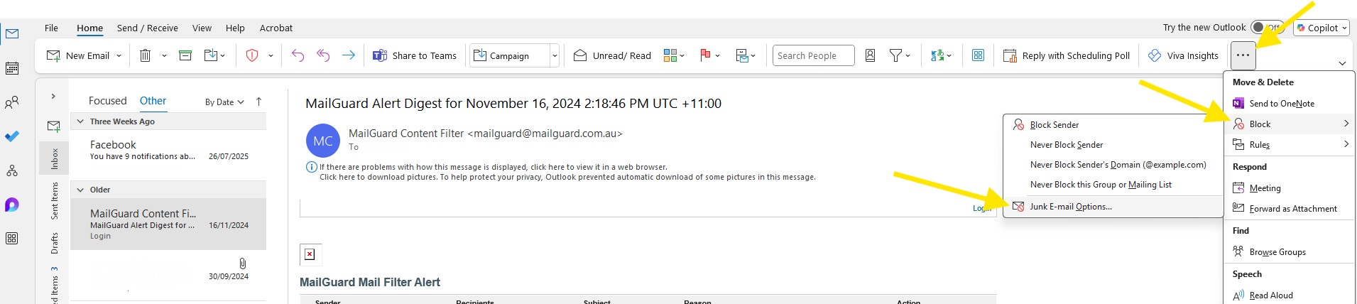Image resolution: width=1357 pixels, height=304 pixels.
Task: Open New Email dropdown arrow
Action: click(119, 55)
